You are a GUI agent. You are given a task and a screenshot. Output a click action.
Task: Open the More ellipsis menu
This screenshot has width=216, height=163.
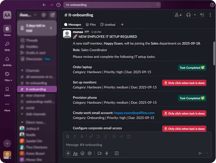tap(7, 107)
